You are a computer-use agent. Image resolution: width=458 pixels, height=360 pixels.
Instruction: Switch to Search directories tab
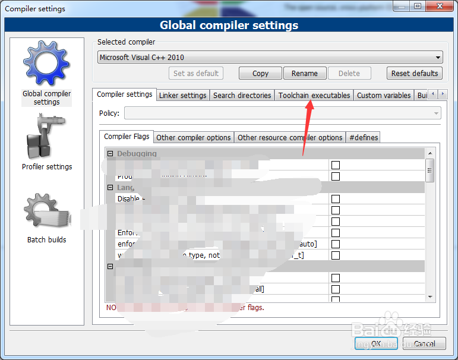click(x=242, y=96)
